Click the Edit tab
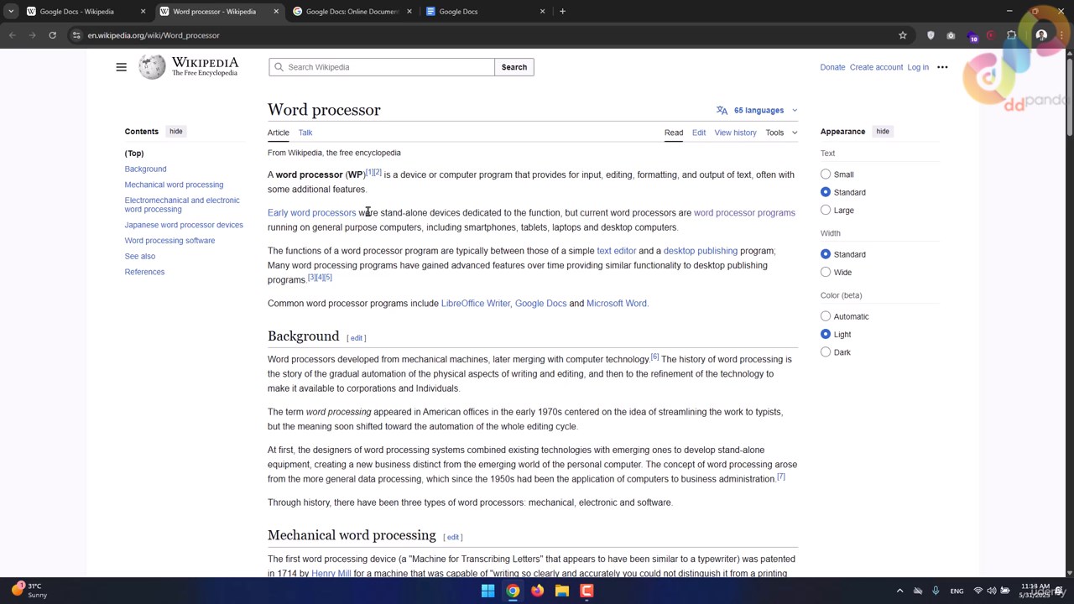The height and width of the screenshot is (604, 1074). click(699, 133)
